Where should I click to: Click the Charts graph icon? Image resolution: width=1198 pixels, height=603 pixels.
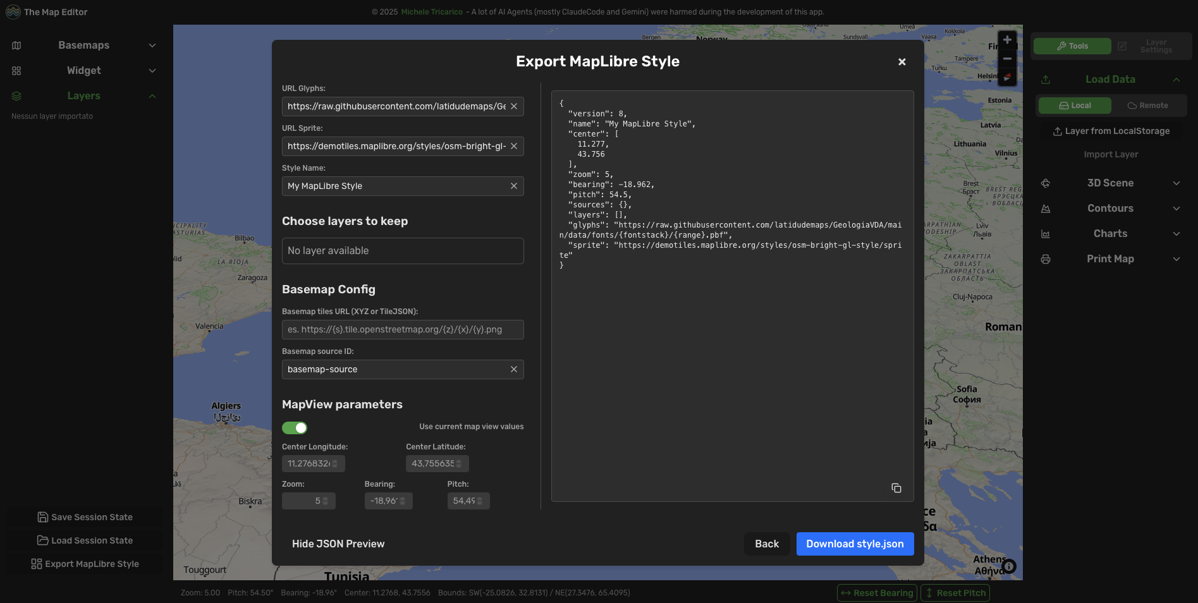pos(1046,233)
